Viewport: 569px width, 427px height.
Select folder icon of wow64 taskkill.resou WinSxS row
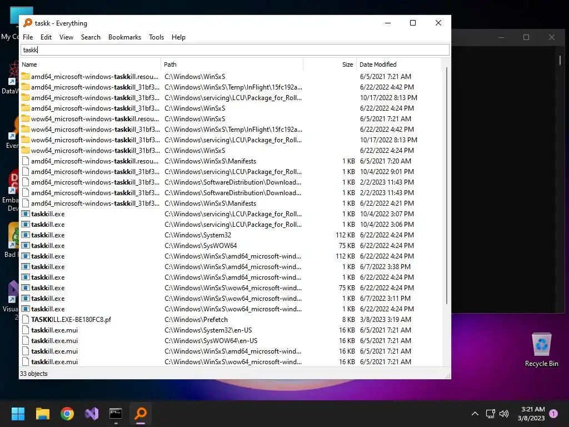pos(26,119)
